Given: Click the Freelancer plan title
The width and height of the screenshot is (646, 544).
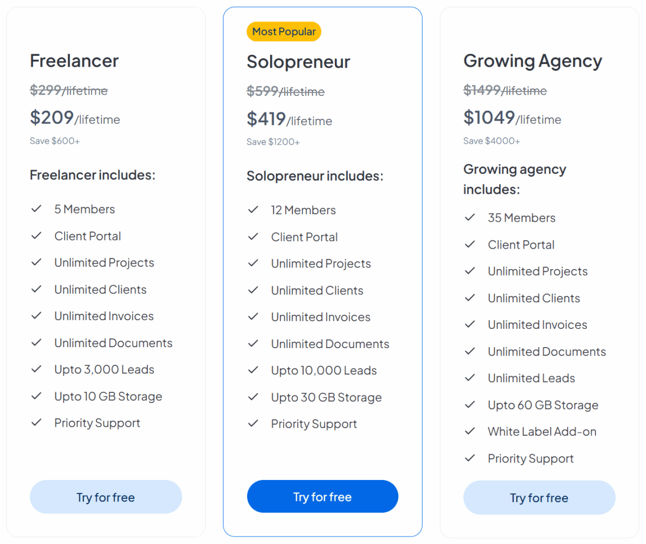Looking at the screenshot, I should [x=74, y=61].
